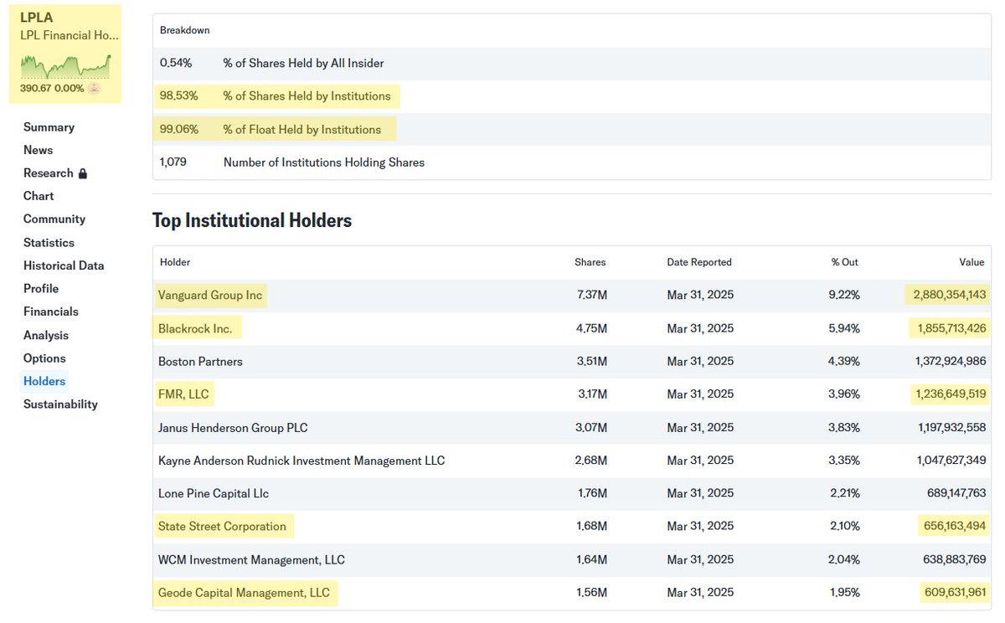Click the Breakdown table header

click(185, 30)
